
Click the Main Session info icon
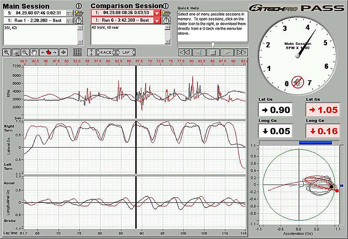pyautogui.click(x=79, y=6)
